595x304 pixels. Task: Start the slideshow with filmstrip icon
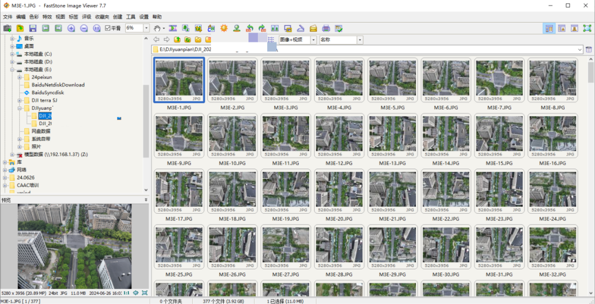pos(173,28)
